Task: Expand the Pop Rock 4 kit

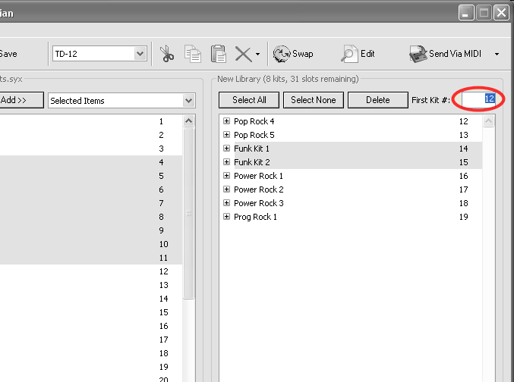Action: tap(226, 121)
